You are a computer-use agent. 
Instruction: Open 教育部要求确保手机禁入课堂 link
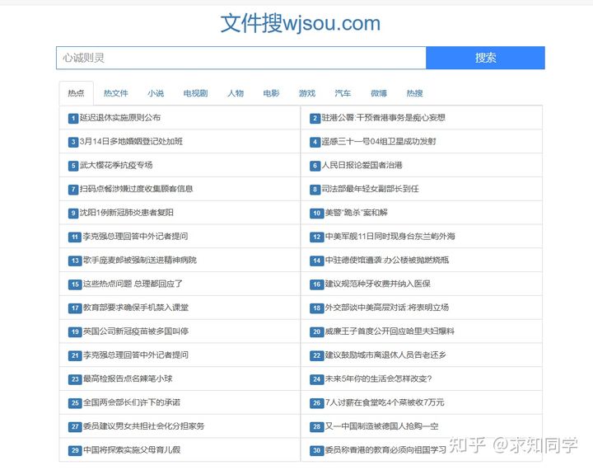[136, 308]
